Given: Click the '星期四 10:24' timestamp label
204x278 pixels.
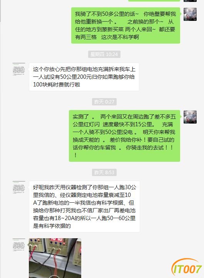Looking at the screenshot, I should pos(104,54).
